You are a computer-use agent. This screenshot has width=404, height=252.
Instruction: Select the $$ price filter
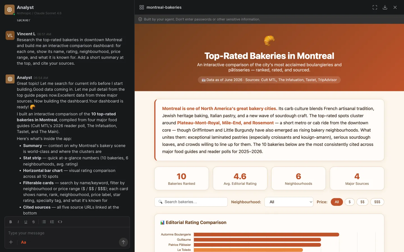[362, 202]
